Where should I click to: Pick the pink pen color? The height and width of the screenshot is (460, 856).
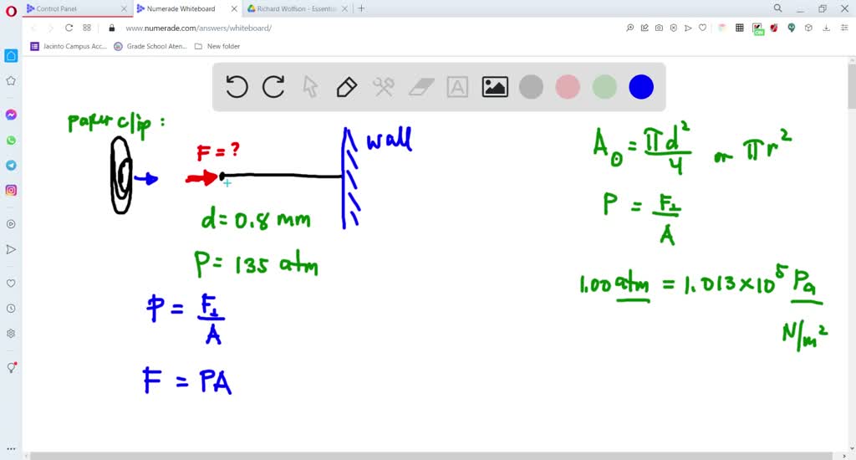[568, 87]
